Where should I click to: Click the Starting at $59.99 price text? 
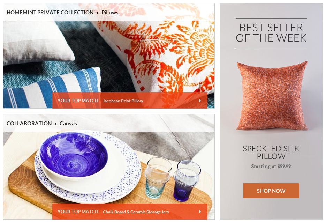pos(271,166)
